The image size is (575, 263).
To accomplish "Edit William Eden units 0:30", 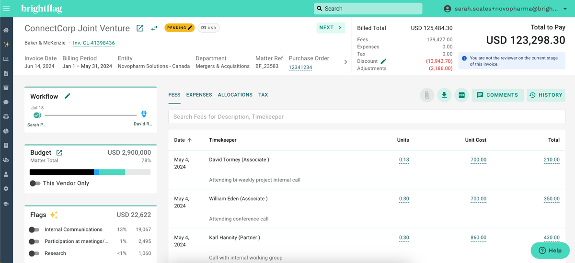I will 404,199.
